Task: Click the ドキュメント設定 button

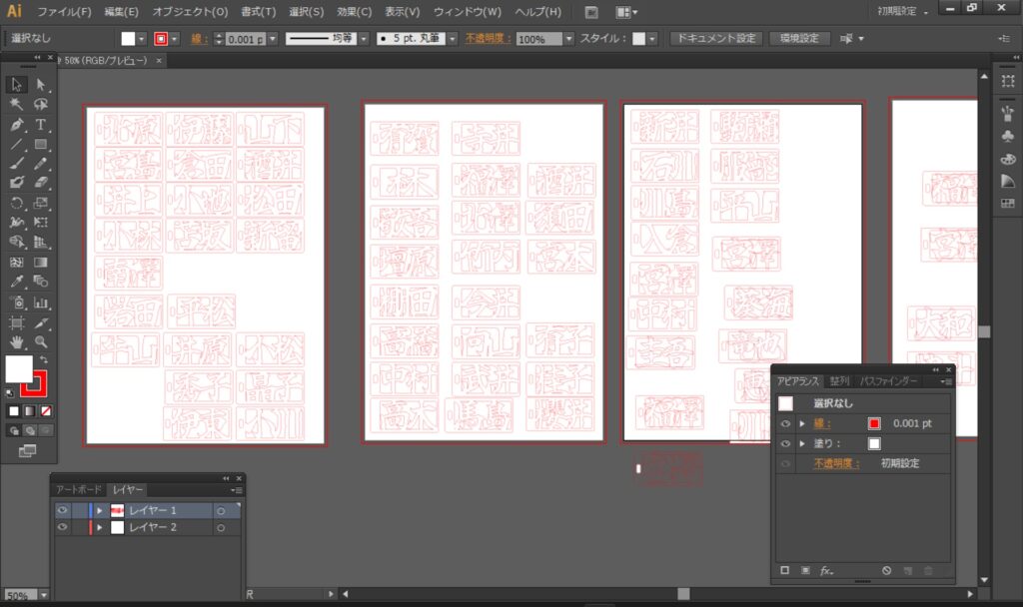Action: [714, 39]
